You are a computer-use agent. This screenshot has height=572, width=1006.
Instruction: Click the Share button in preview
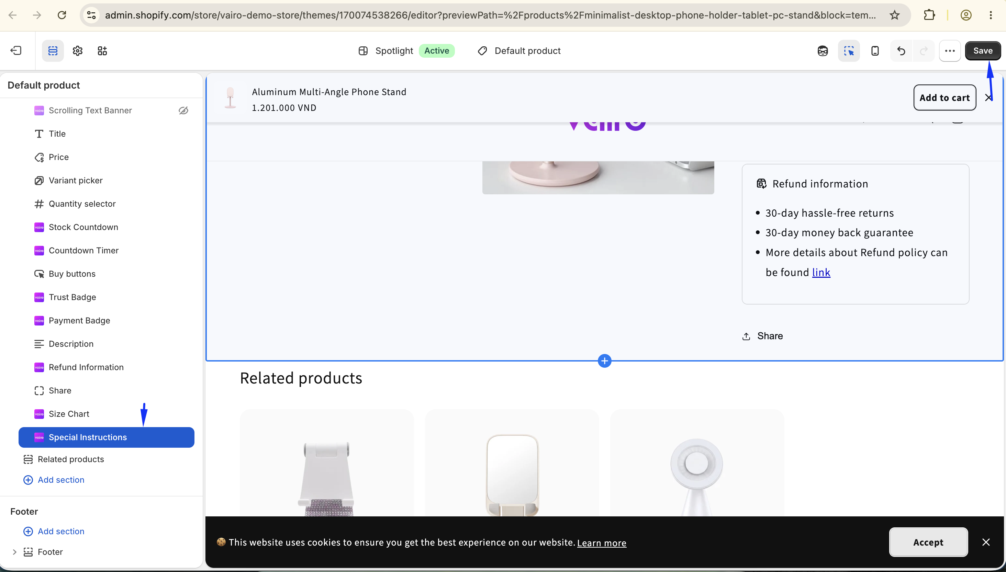pos(762,336)
